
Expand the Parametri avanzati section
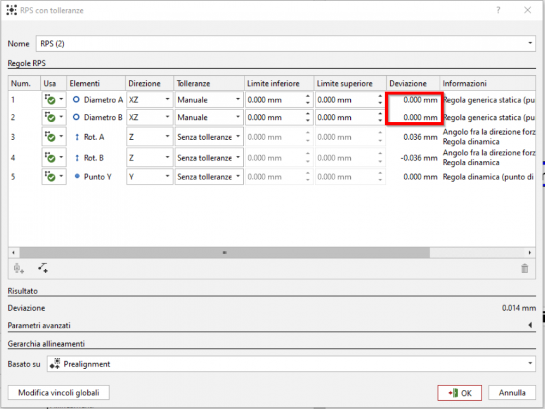(x=529, y=326)
